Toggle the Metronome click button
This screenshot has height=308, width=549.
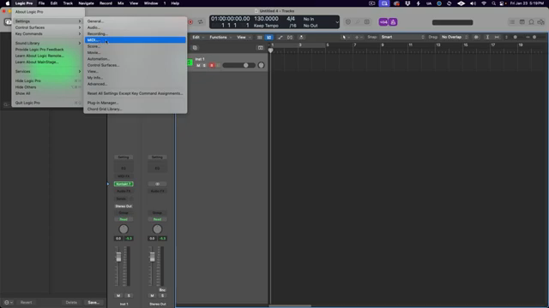[393, 22]
